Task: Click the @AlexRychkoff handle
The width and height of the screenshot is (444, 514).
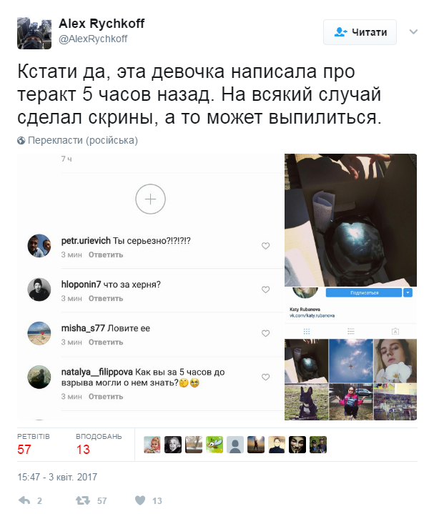Action: coord(93,39)
